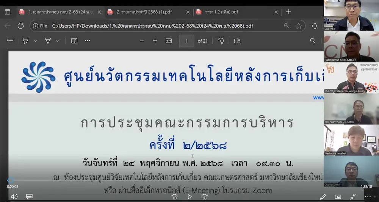
Task: Click the COE_Post participant video tile
Action: coord(351,16)
